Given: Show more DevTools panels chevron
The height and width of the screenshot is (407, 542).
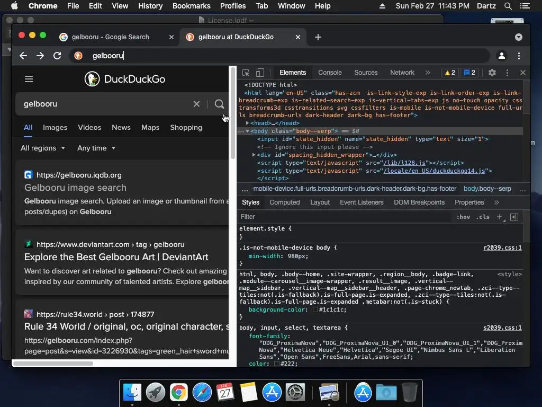Looking at the screenshot, I should click(x=428, y=73).
